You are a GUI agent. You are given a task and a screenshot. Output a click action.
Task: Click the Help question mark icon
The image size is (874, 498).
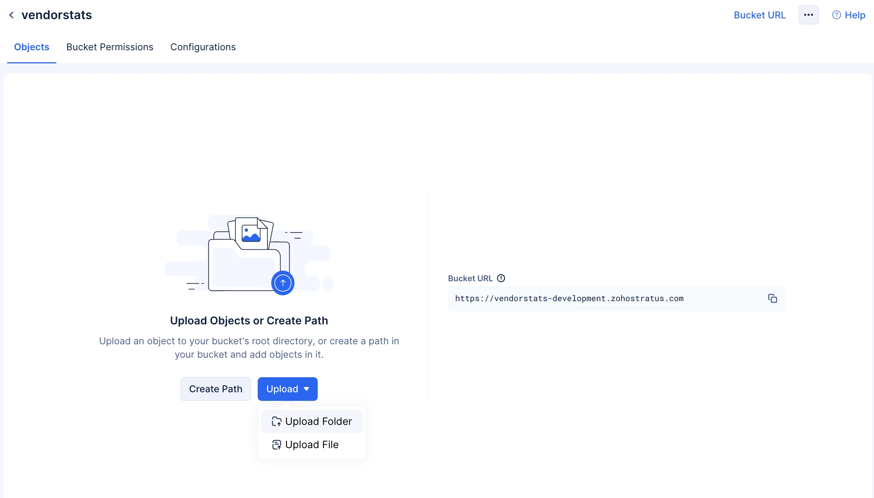836,15
